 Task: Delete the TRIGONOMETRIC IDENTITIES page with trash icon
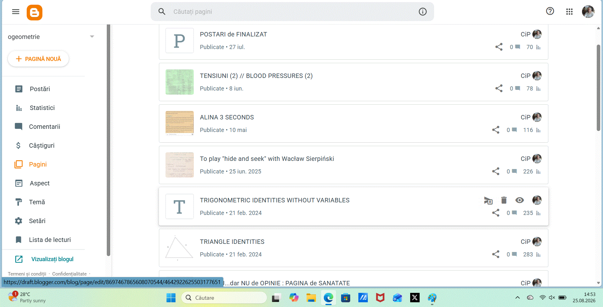[x=504, y=200]
